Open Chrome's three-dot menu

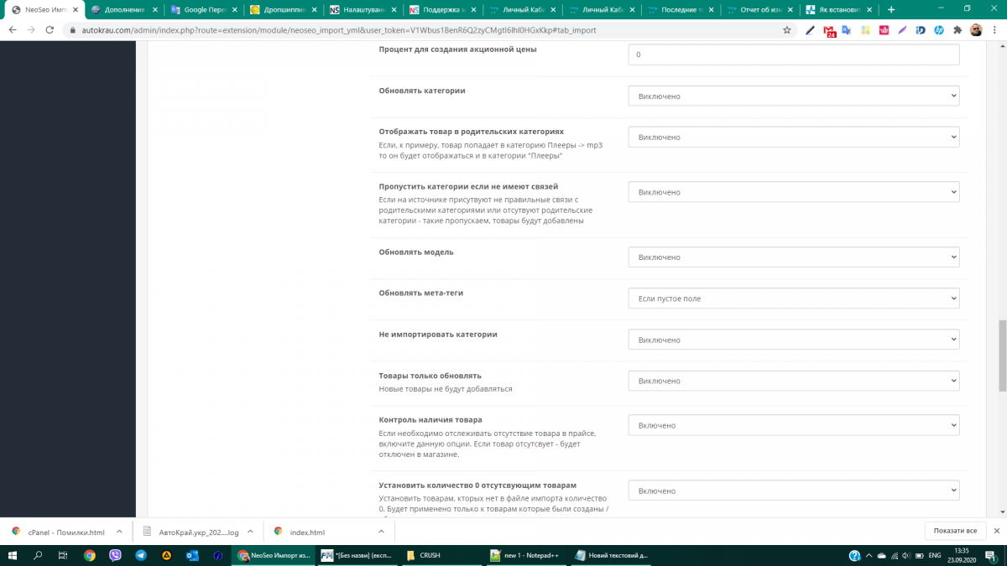994,29
